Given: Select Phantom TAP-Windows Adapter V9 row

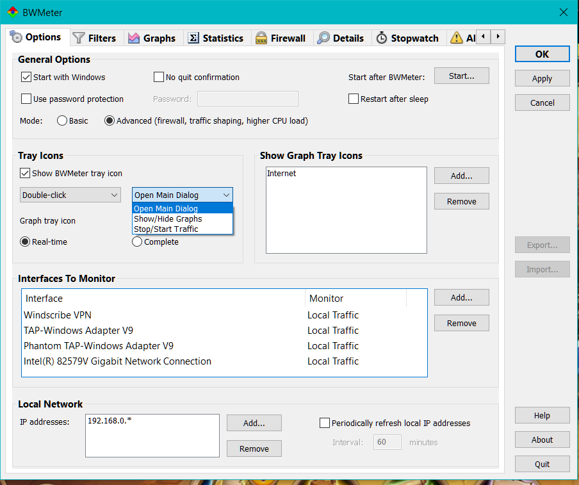Looking at the screenshot, I should click(224, 346).
